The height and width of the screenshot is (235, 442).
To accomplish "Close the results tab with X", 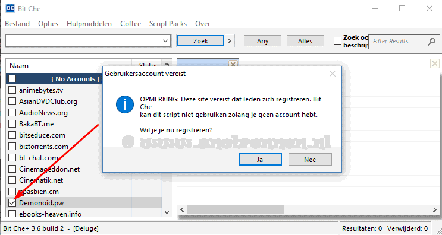I will [233, 64].
